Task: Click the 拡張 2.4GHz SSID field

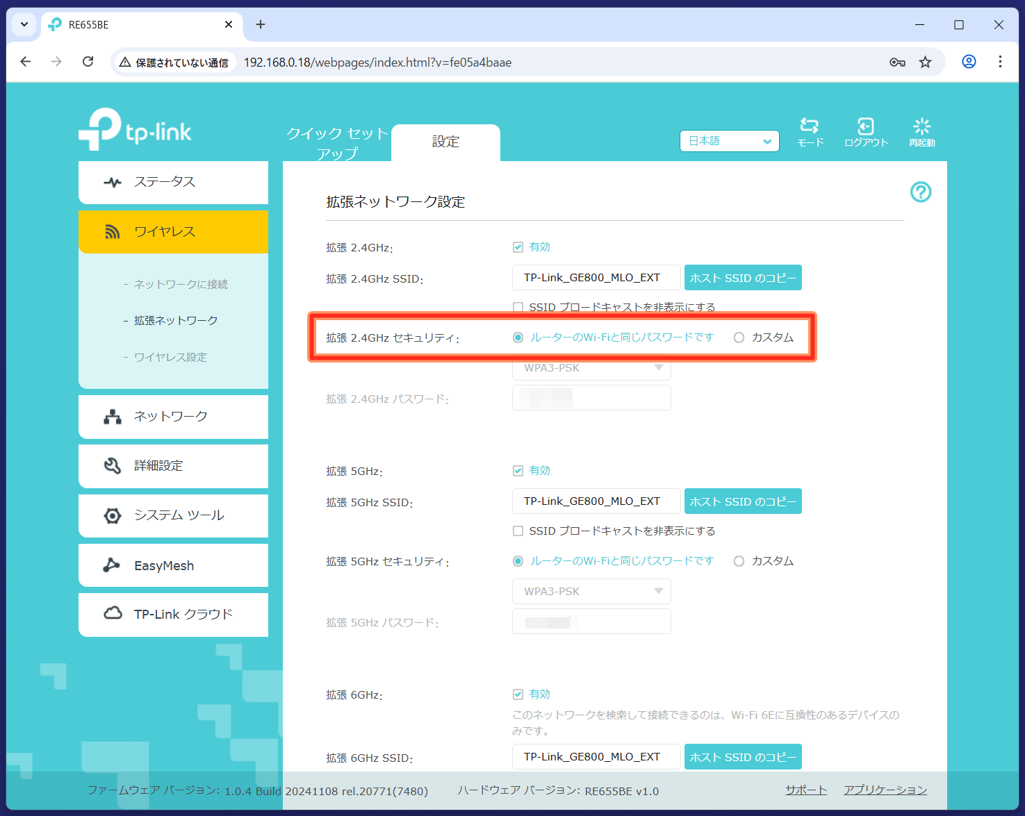Action: click(x=596, y=278)
